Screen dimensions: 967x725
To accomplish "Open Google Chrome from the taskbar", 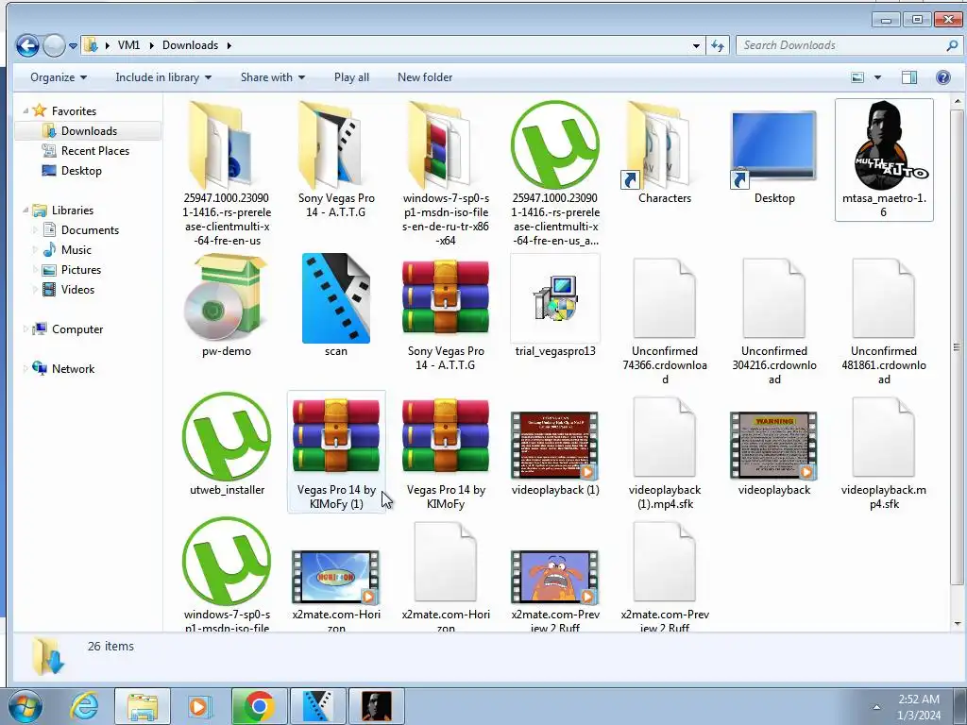I will coord(259,706).
